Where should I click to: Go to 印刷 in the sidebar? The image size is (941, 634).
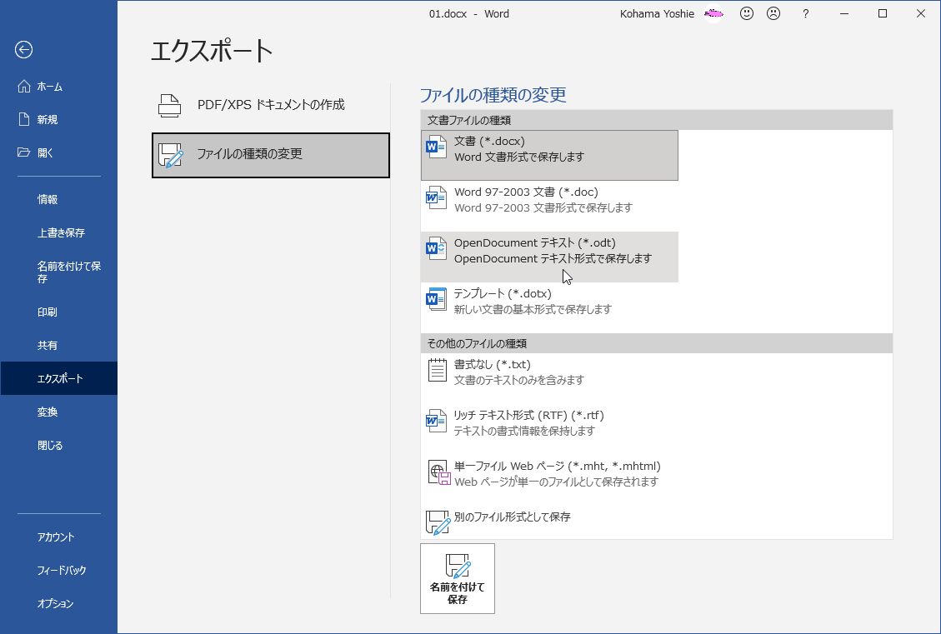click(x=59, y=312)
